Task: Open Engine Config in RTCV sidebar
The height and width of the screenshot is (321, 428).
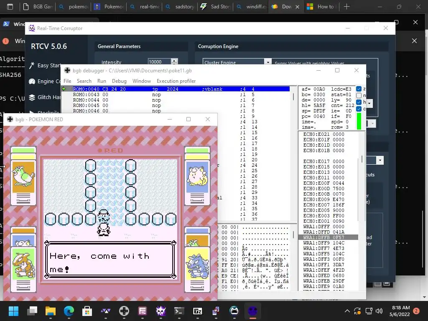Action: coord(46,82)
